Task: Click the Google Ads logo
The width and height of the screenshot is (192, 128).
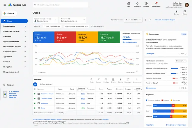Action: point(17,5)
